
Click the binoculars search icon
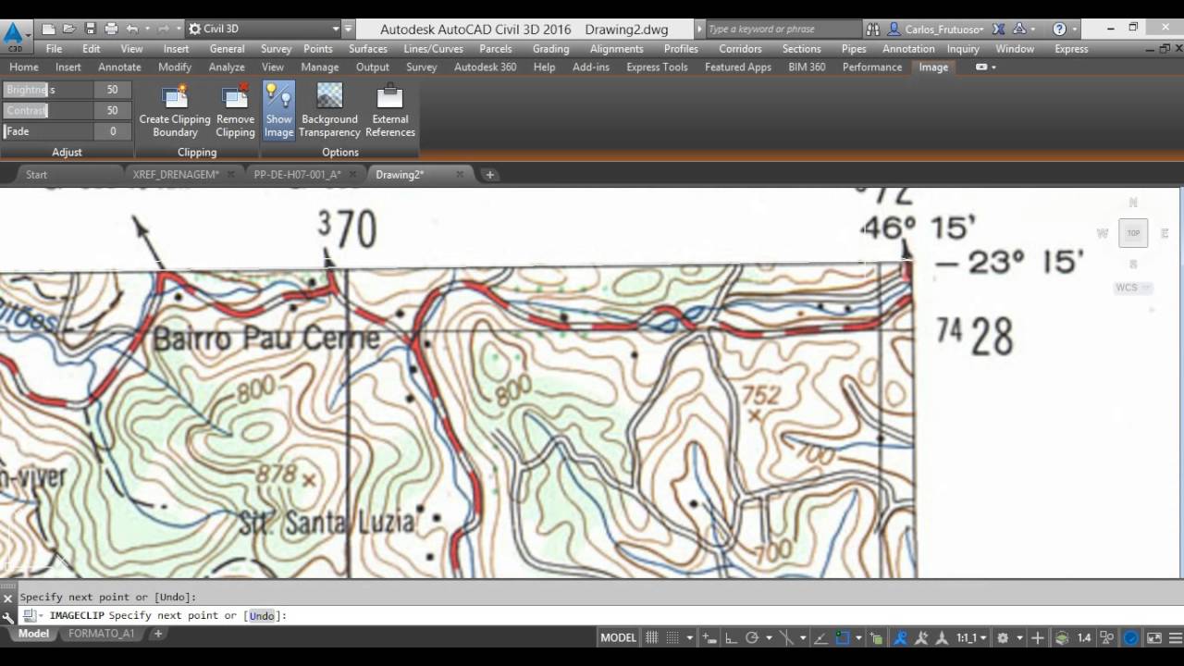pos(872,29)
